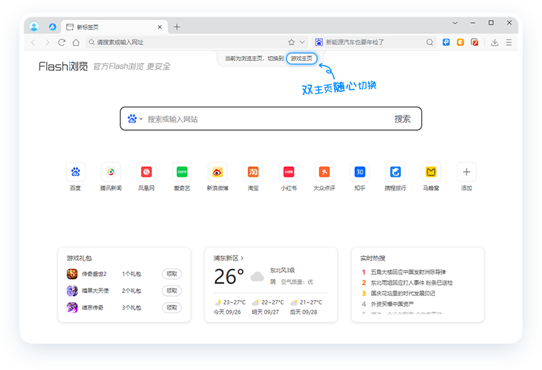
Task: Open the 新浪微博 shortcut
Action: 218,177
